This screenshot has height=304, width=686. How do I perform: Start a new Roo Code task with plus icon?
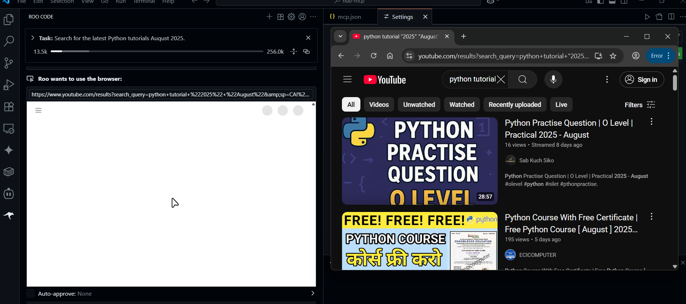point(269,17)
